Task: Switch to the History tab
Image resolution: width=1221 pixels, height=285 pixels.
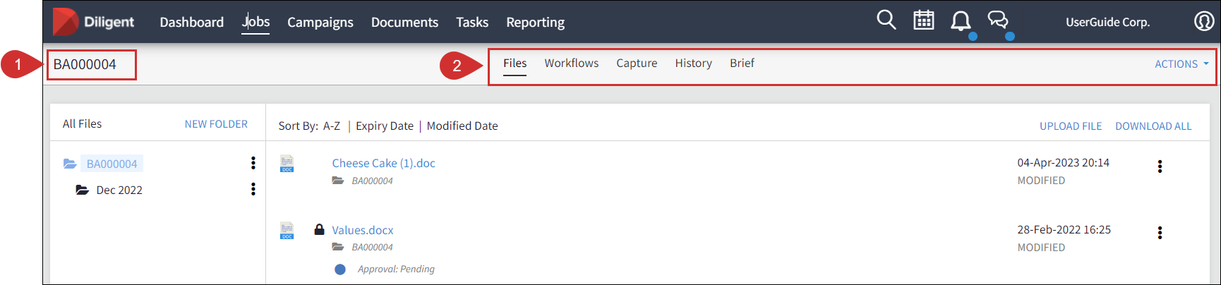Action: coord(693,63)
